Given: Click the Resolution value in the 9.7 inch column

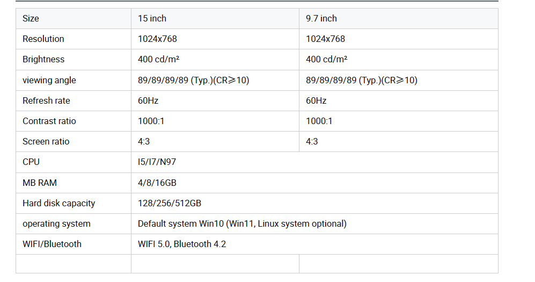Looking at the screenshot, I should point(325,39).
